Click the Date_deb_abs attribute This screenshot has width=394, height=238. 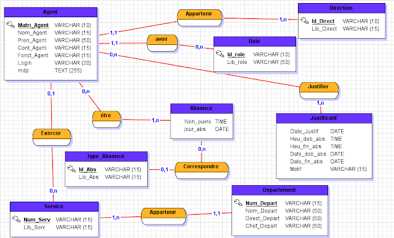pos(308,154)
